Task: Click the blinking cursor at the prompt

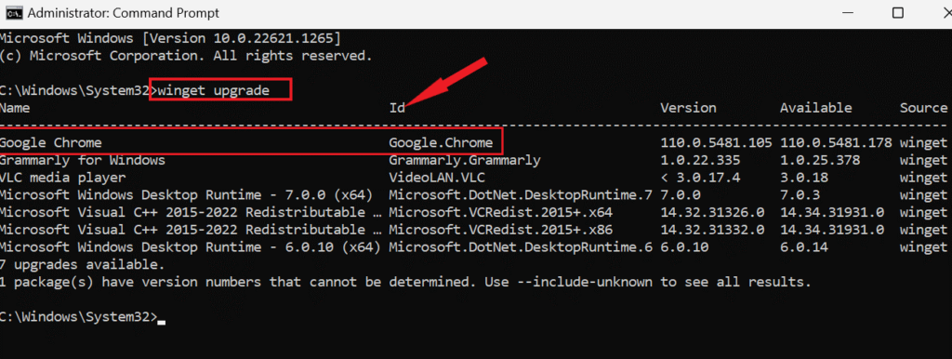Action: pyautogui.click(x=161, y=322)
